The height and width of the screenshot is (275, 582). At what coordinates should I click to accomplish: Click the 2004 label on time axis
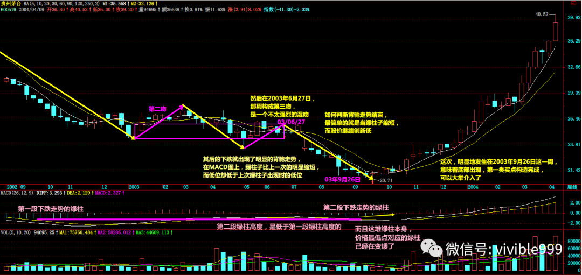pyautogui.click(x=473, y=187)
